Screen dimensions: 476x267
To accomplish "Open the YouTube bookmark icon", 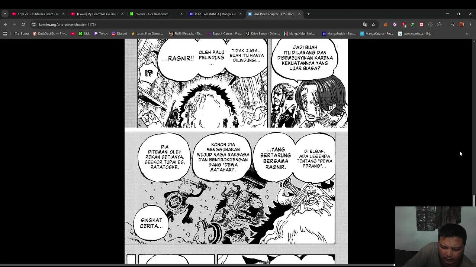I will tap(73, 33).
